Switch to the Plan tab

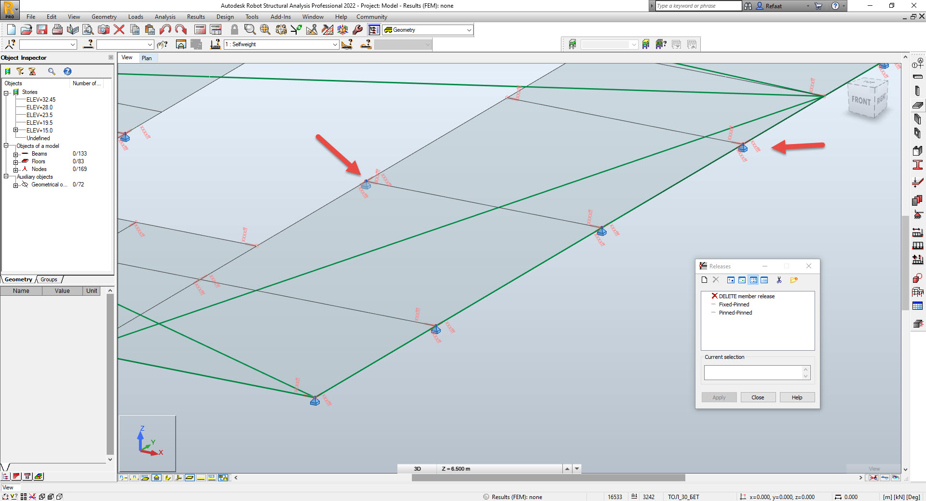pos(148,58)
